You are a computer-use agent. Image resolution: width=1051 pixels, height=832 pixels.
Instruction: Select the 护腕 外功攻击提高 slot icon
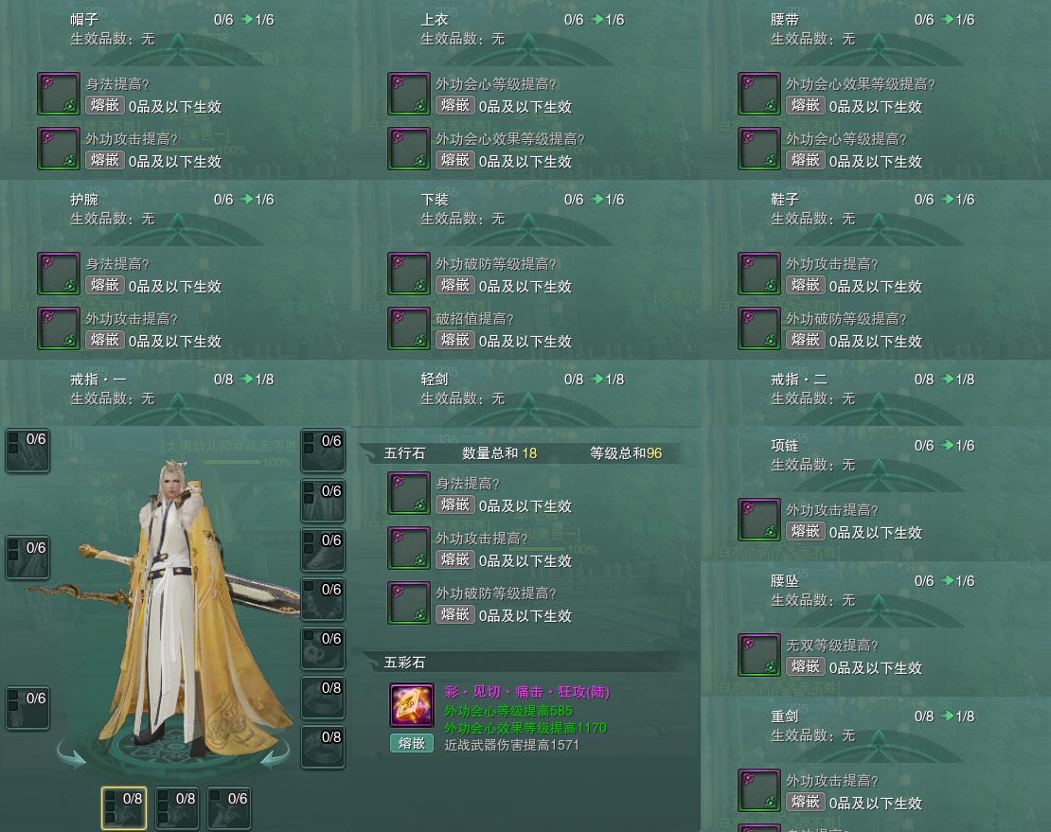[x=59, y=328]
